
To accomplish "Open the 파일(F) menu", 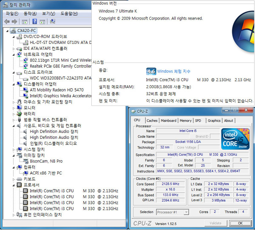I will click(x=12, y=14).
